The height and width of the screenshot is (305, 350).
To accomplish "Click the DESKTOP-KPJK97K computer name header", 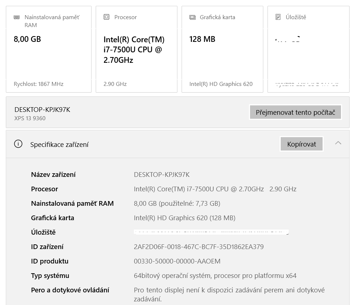I will pos(42,110).
